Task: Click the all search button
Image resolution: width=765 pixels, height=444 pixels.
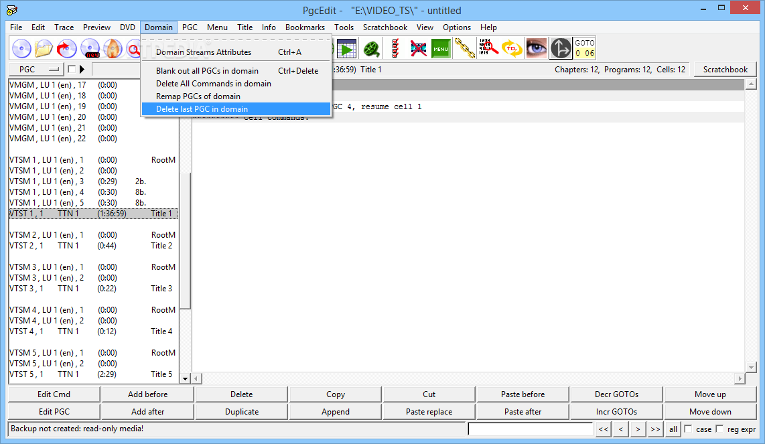Action: 673,429
